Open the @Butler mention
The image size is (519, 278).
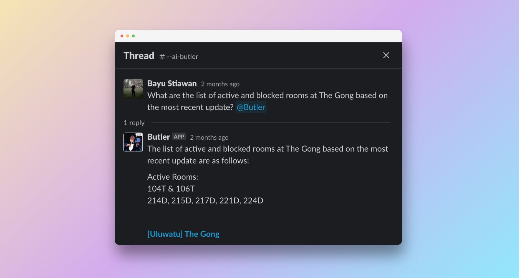(x=251, y=107)
